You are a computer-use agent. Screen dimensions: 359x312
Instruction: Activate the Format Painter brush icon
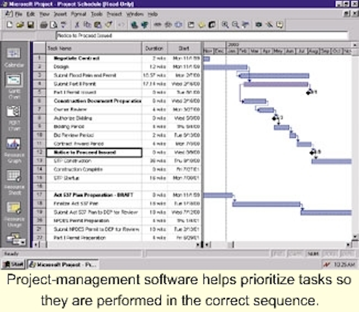[x=109, y=25]
